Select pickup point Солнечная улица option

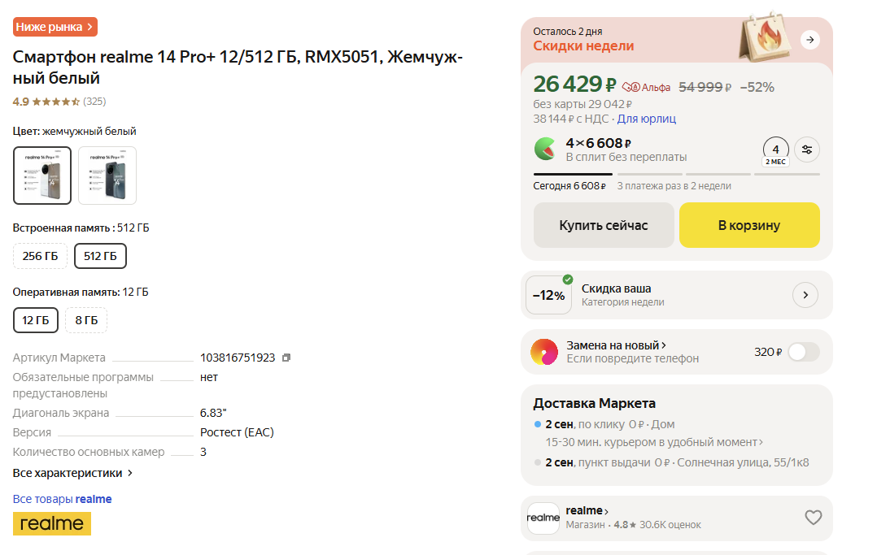click(x=672, y=463)
